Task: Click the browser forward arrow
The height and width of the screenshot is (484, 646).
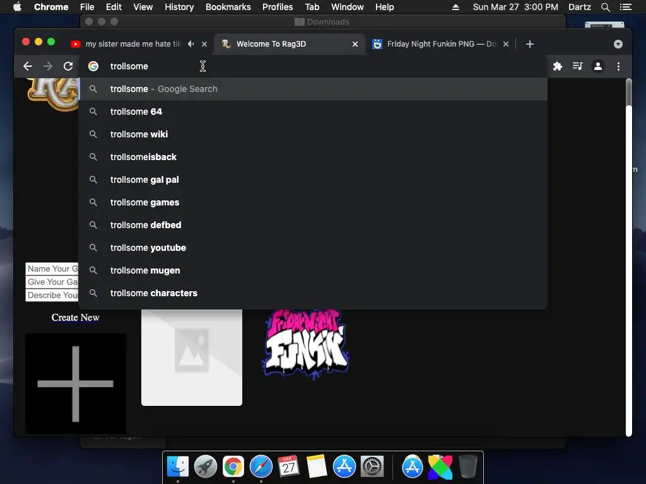Action: (x=48, y=66)
